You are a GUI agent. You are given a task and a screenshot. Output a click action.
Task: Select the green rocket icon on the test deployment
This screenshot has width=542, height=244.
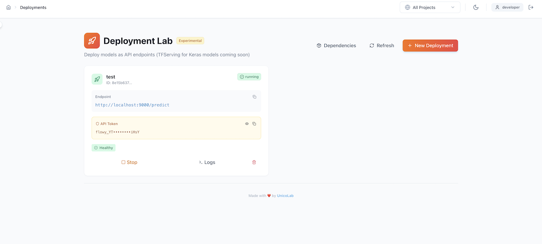(x=97, y=79)
